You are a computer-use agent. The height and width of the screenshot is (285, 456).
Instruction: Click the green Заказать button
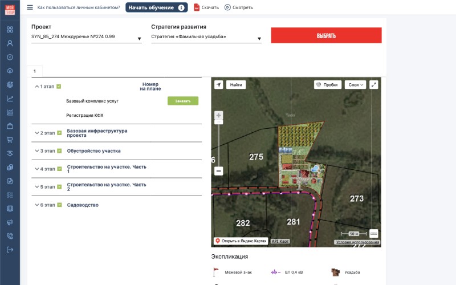click(183, 101)
